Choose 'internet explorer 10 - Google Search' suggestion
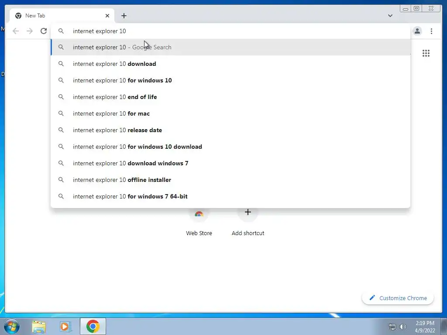The height and width of the screenshot is (335, 447). pos(230,47)
